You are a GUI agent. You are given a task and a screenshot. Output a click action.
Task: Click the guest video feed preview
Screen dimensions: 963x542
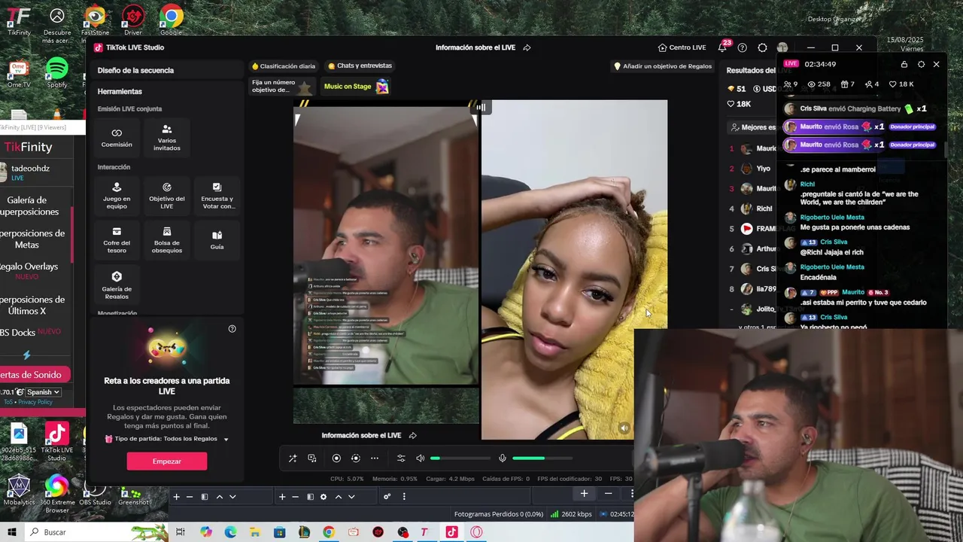[x=574, y=269]
